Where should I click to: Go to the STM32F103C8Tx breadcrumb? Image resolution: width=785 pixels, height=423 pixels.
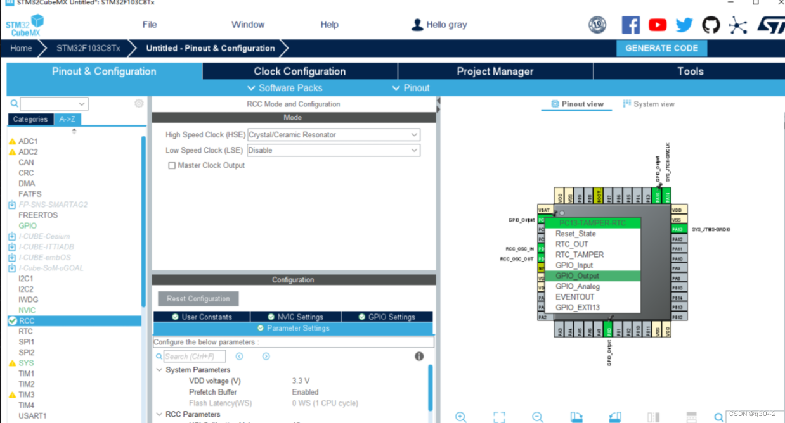point(88,48)
